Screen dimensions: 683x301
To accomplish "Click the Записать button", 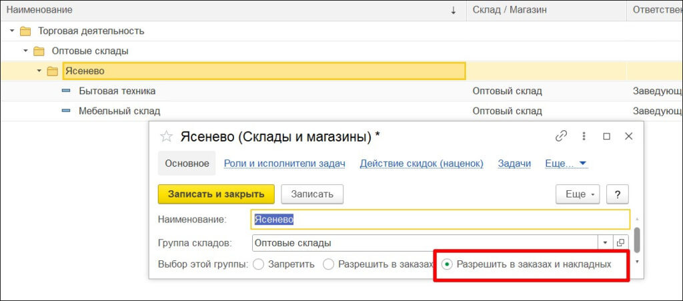I will click(312, 194).
